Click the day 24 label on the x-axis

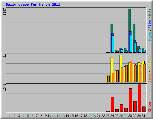112,116
